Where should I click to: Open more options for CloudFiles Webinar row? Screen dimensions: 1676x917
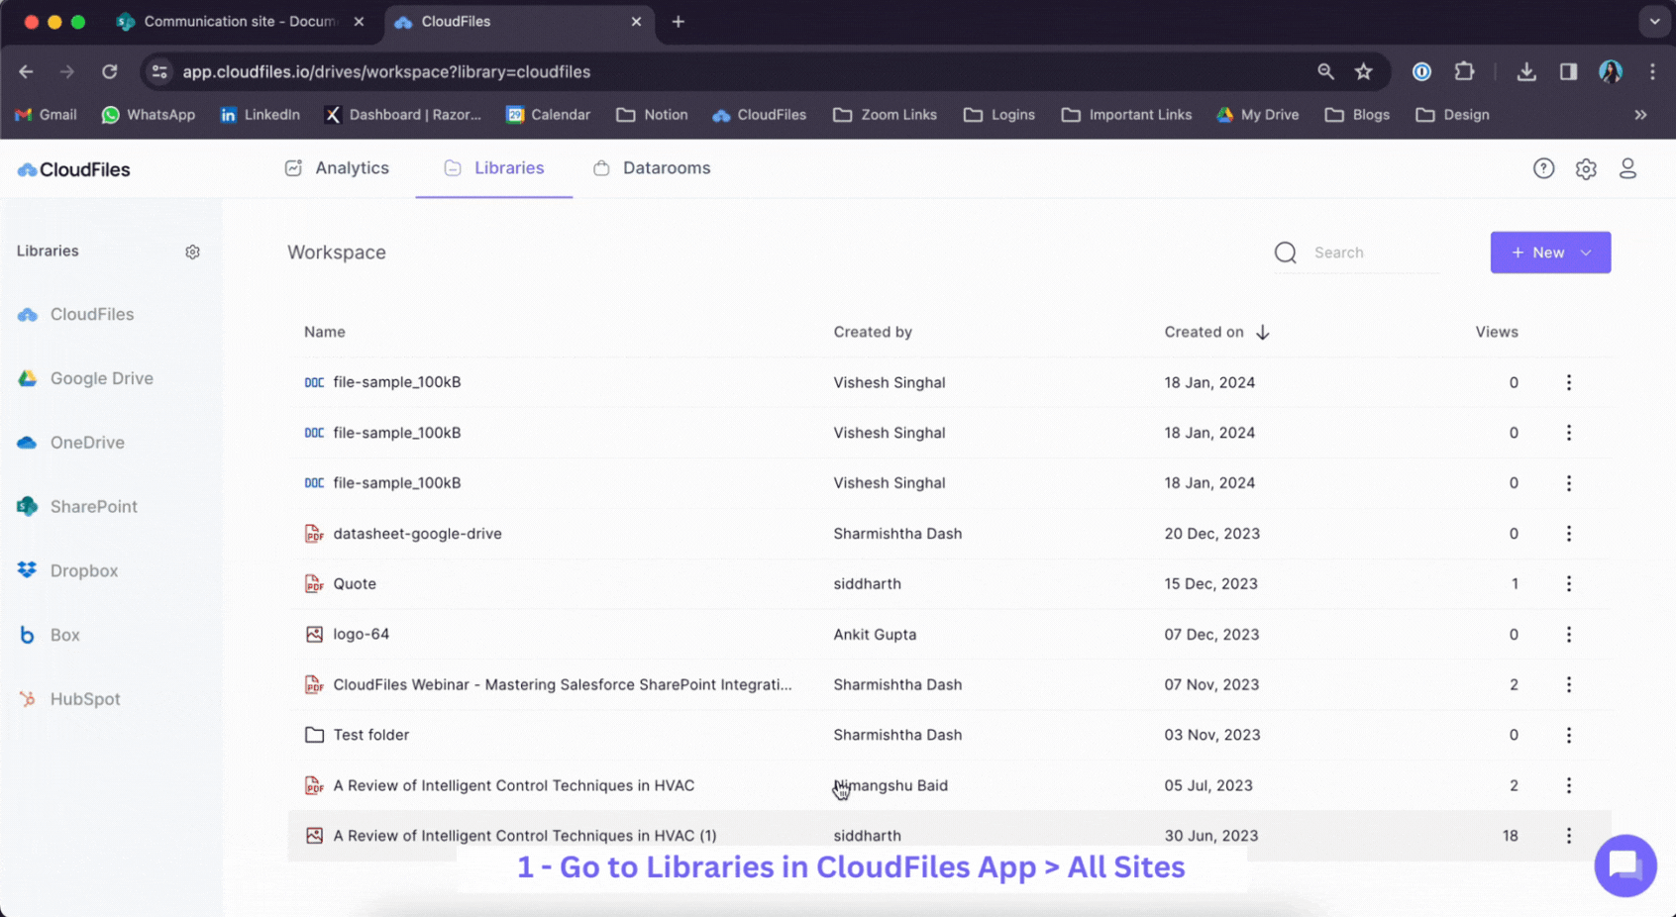click(1569, 684)
